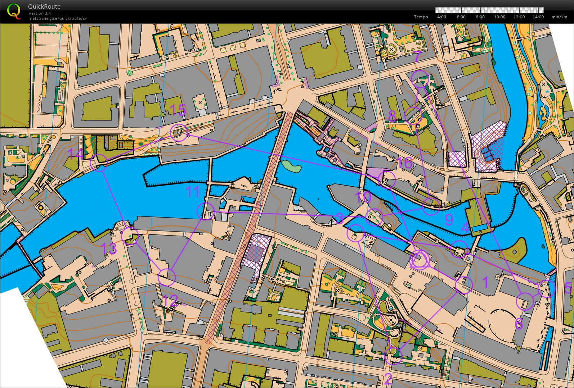574x388 pixels.
Task: Select the 8:00 tempo value
Action: 480,17
